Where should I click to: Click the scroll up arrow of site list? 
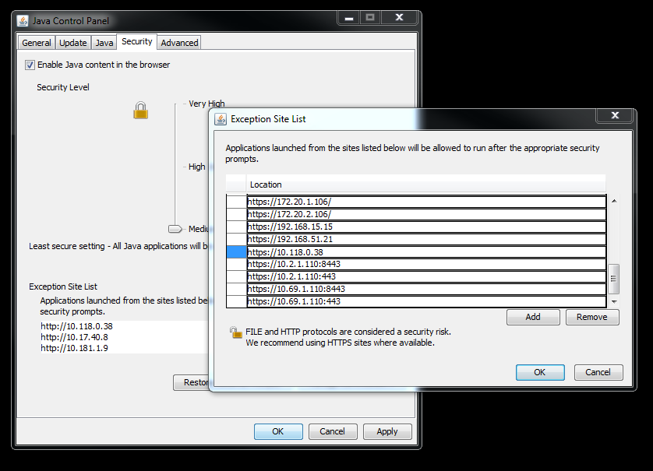(614, 201)
